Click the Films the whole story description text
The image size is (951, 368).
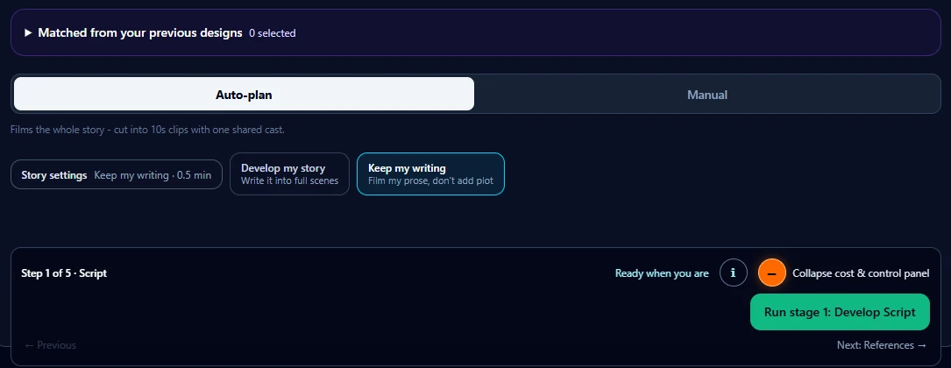point(147,130)
